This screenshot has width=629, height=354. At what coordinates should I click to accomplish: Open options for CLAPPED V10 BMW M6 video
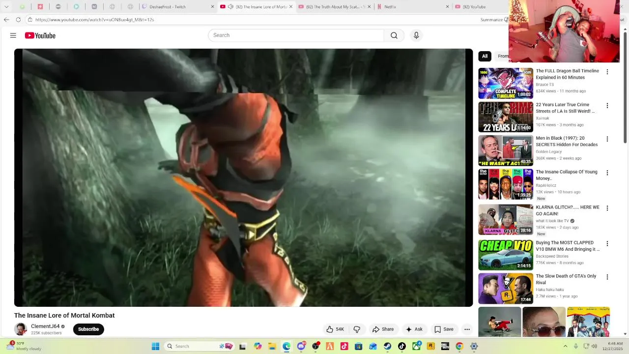pos(607,244)
